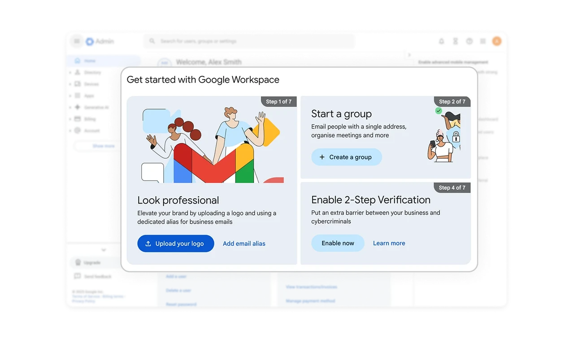Click the Add email alias link
Viewport: 574px width, 338px height.
[244, 243]
